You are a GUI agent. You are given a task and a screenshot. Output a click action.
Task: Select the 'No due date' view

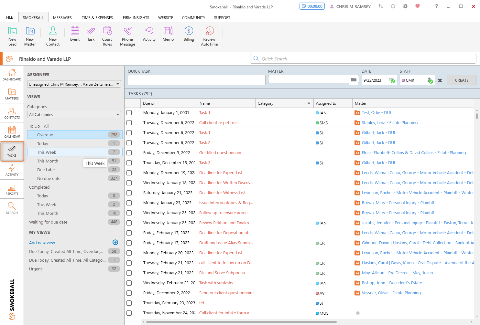coord(75,178)
